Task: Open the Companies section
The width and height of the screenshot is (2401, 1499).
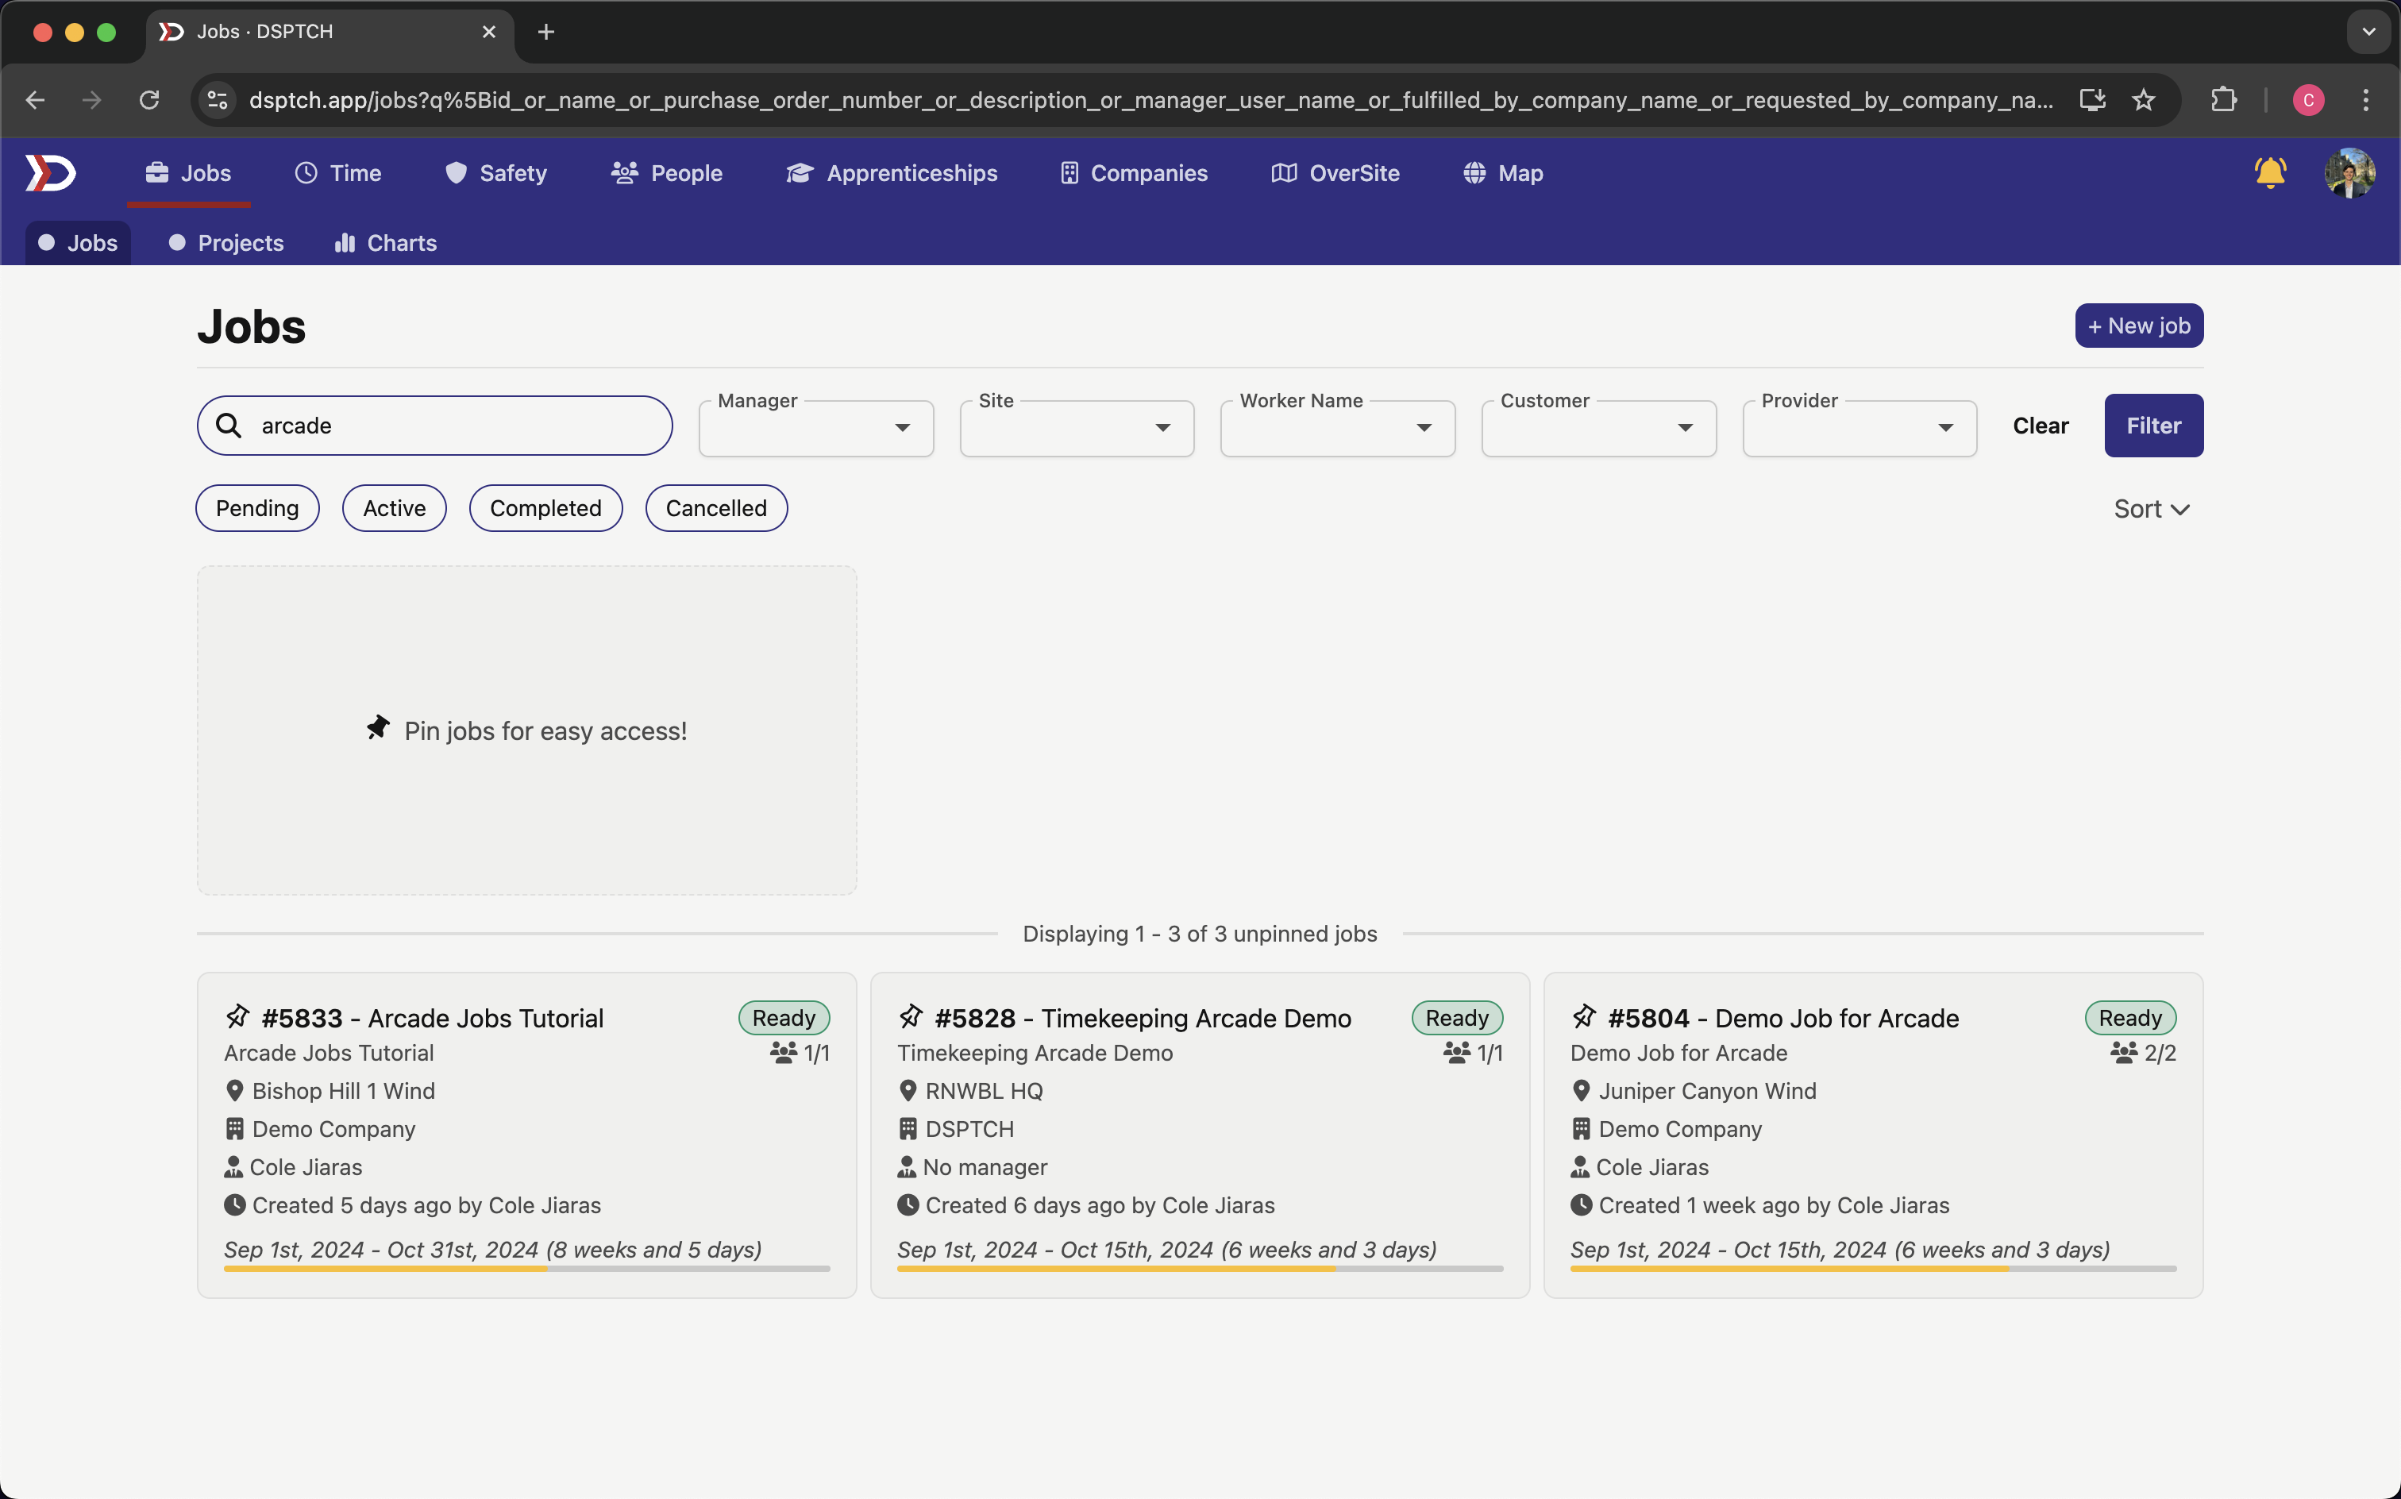Action: click(1133, 174)
